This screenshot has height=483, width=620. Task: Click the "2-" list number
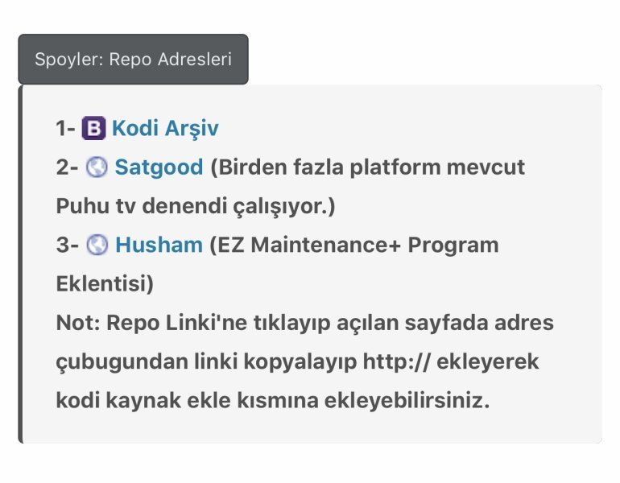click(x=67, y=167)
